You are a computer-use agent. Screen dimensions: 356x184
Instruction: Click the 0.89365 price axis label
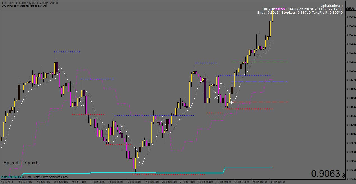point(351,71)
